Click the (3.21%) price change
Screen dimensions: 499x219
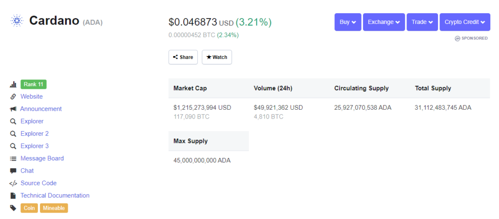[253, 22]
